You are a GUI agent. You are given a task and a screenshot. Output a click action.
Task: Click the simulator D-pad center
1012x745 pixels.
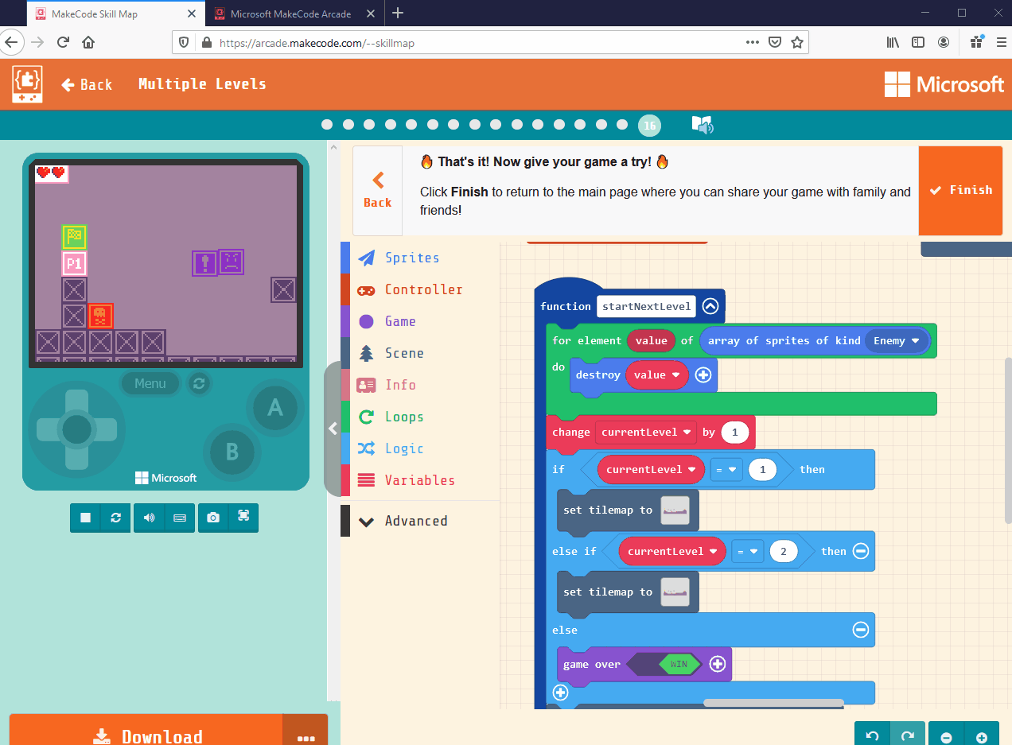(x=77, y=429)
